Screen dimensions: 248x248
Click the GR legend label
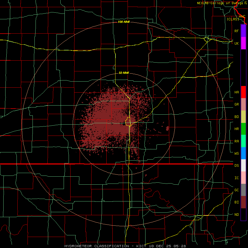[x=236, y=104]
